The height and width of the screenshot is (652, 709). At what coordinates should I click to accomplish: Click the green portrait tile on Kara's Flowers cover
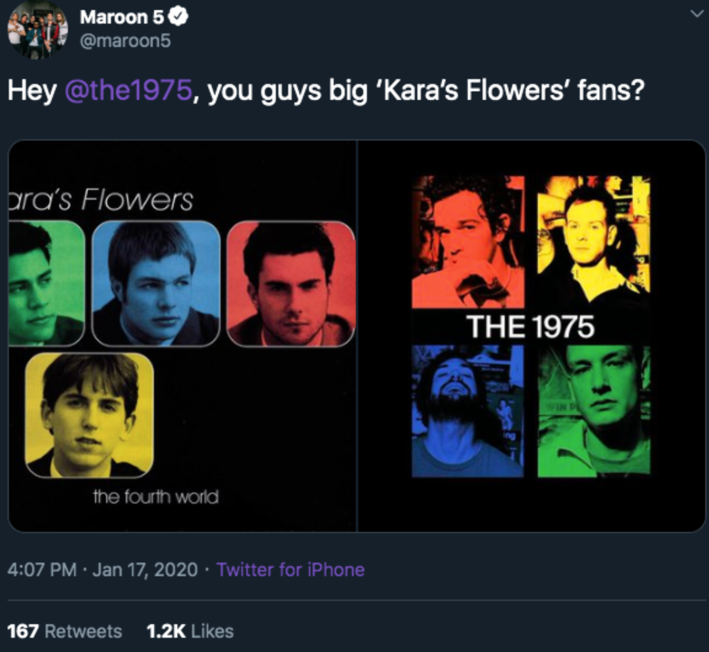(46, 283)
